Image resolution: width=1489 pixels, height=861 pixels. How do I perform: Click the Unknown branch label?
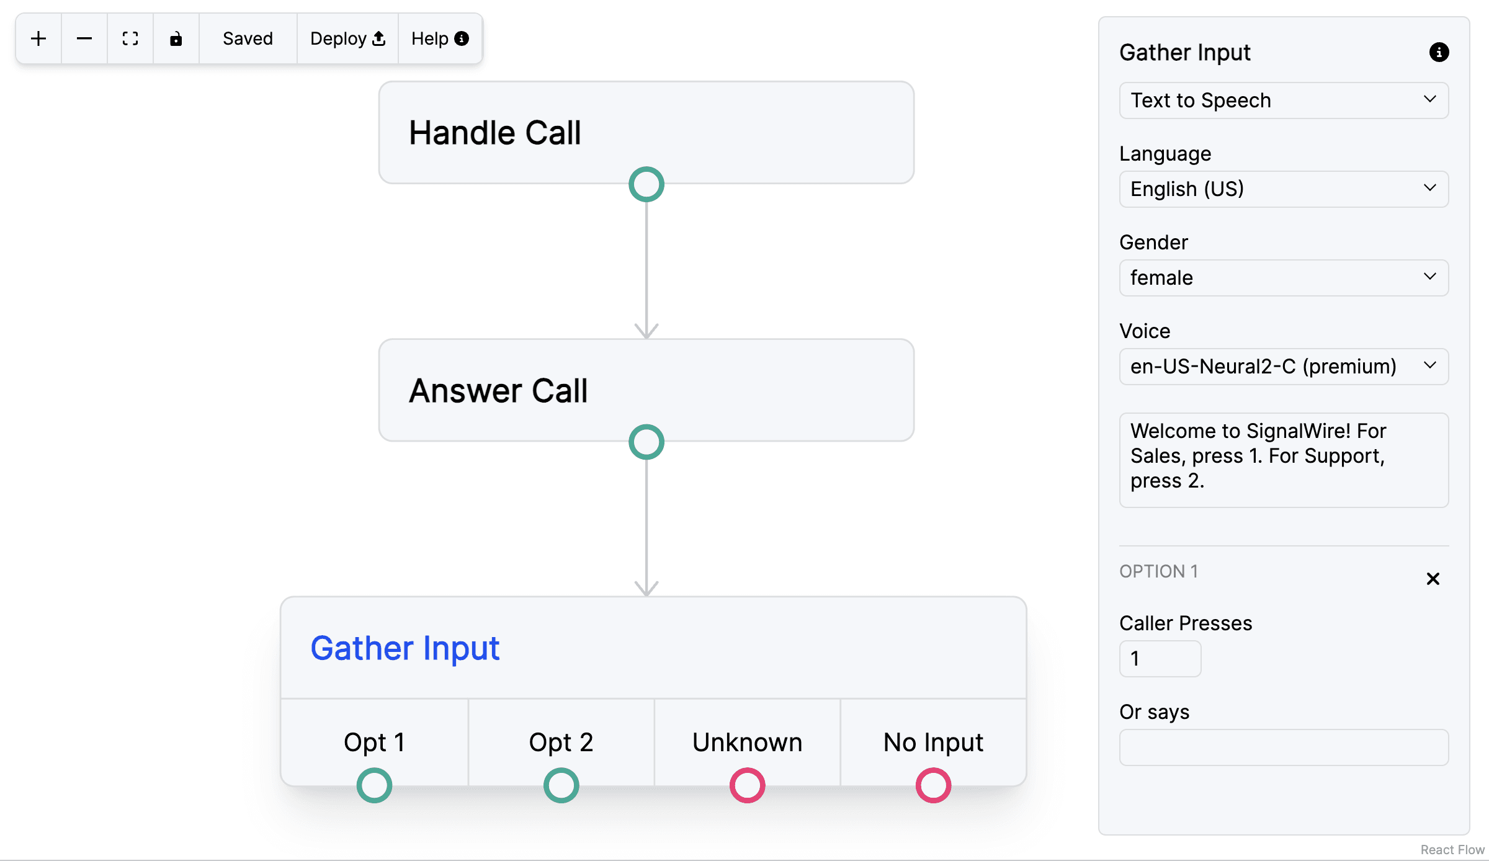click(x=748, y=743)
